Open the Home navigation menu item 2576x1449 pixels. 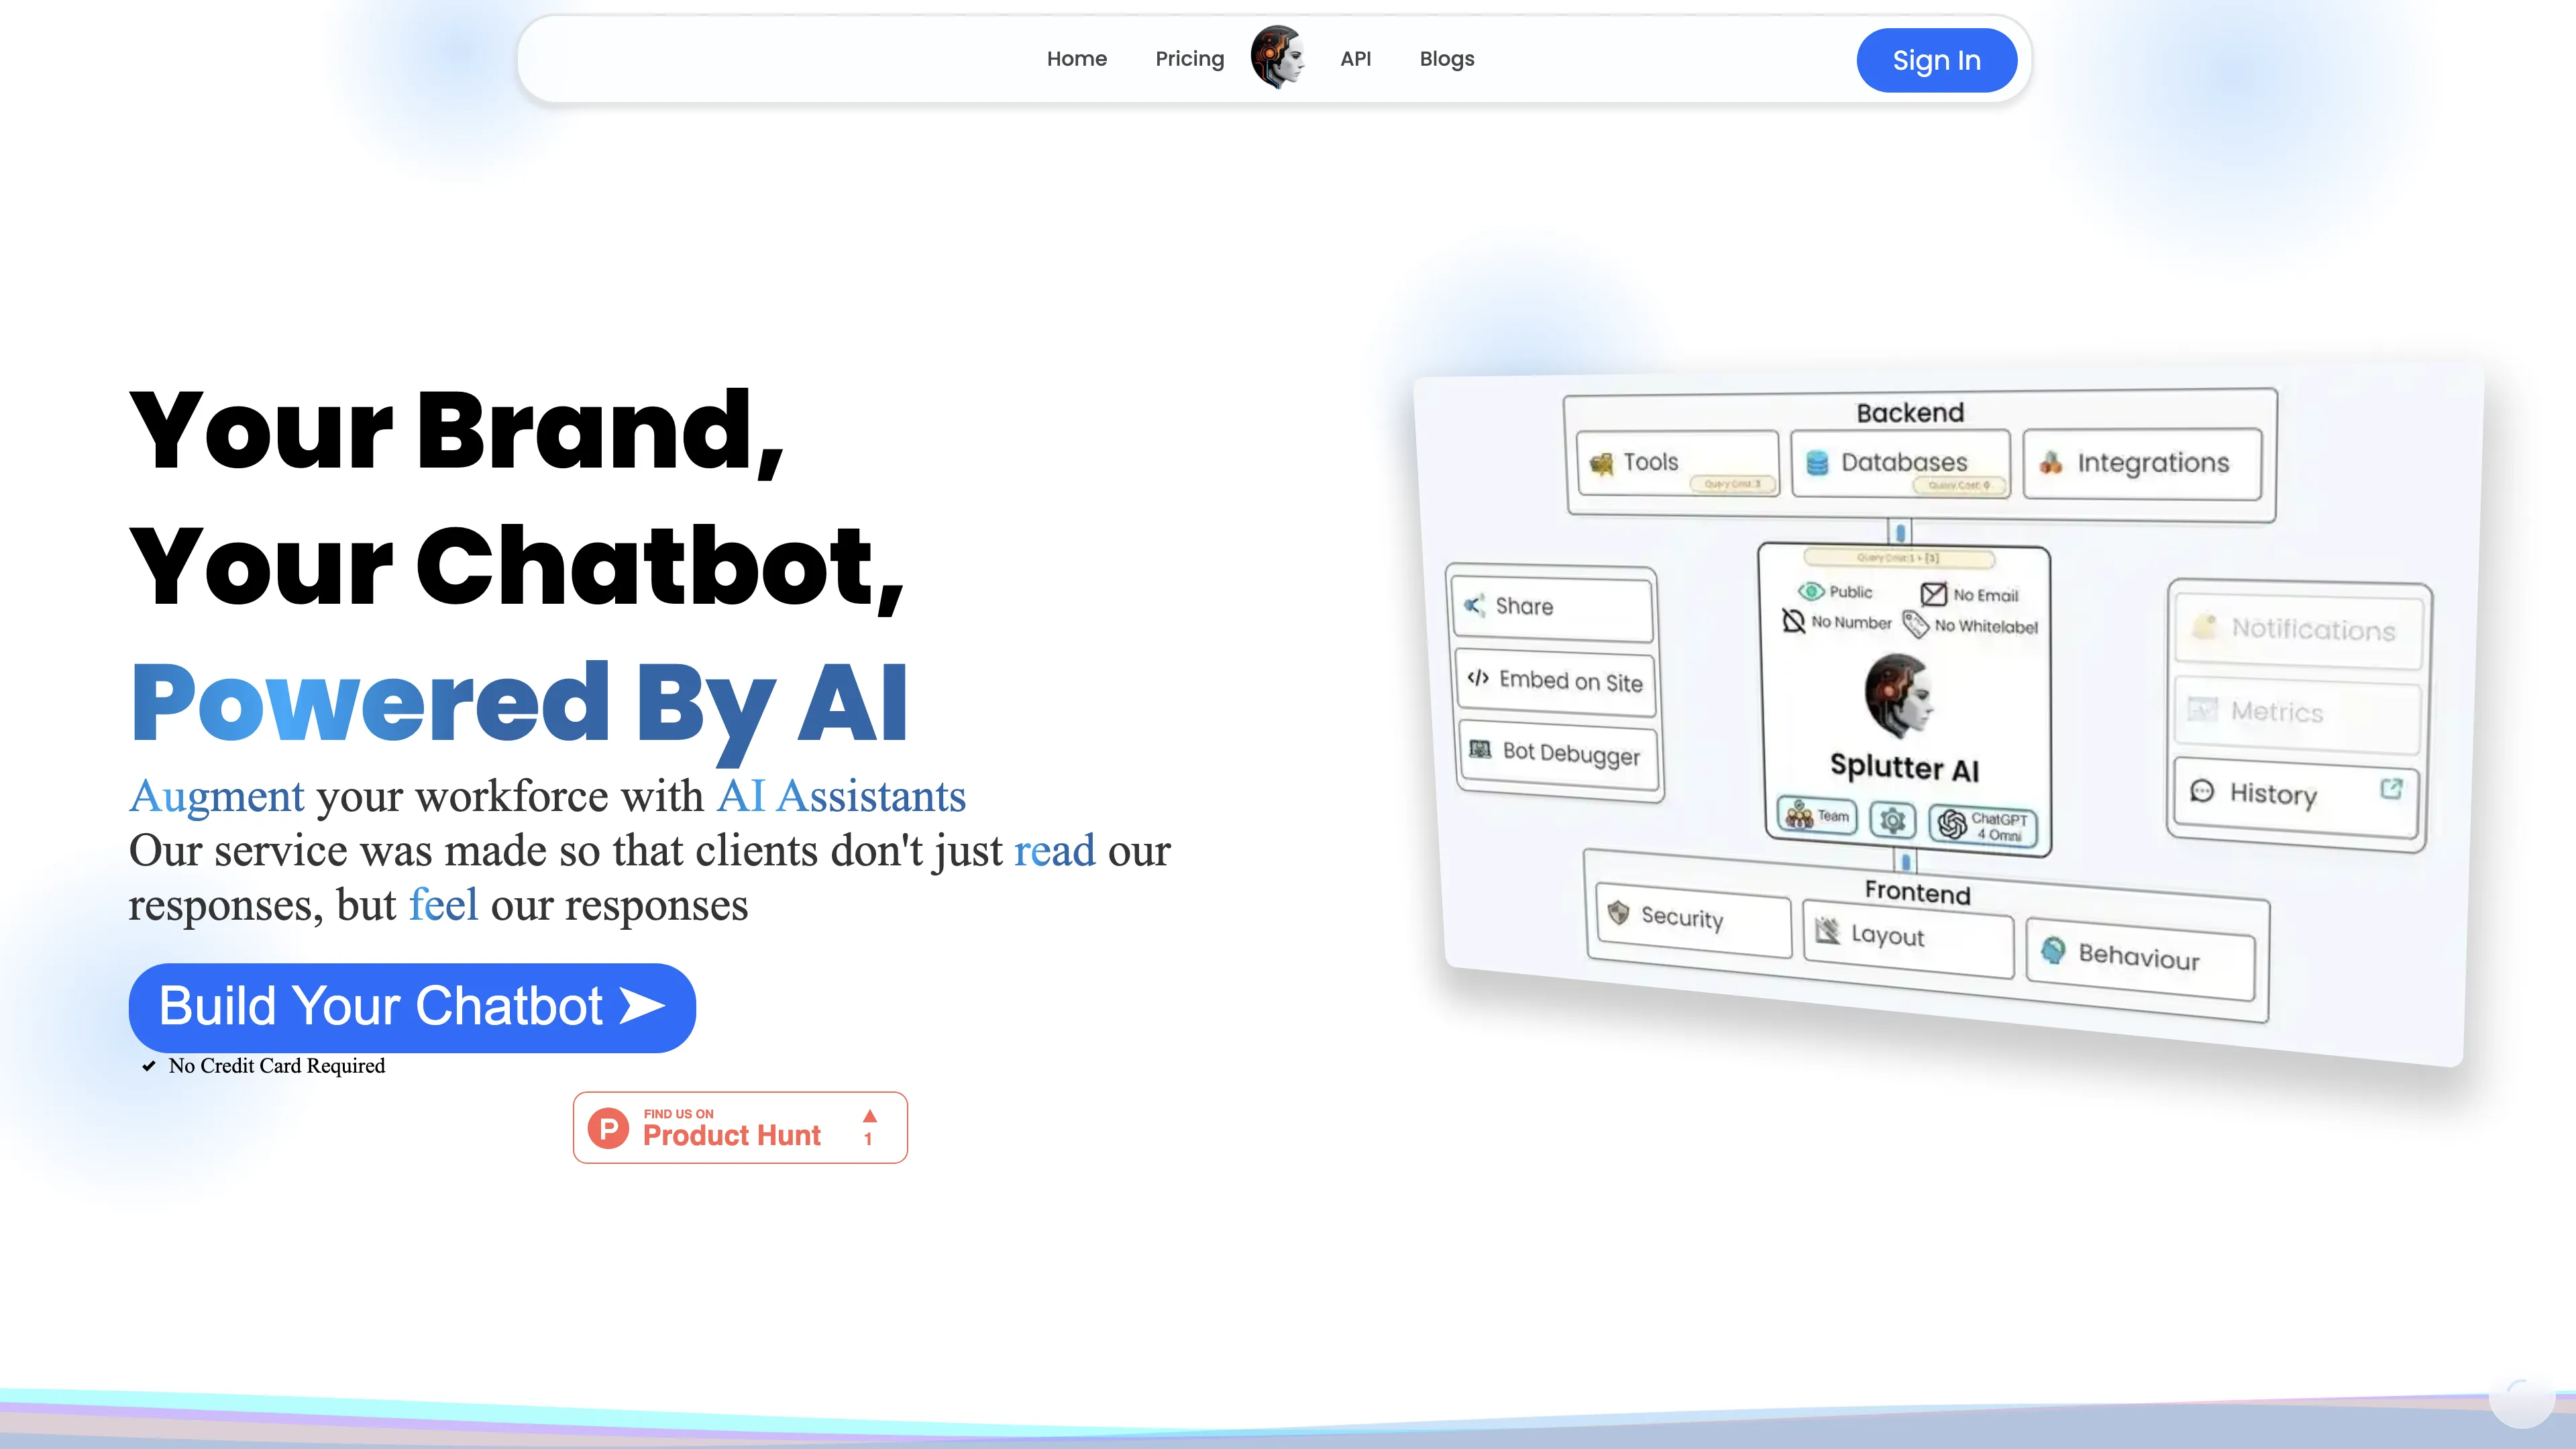point(1076,58)
